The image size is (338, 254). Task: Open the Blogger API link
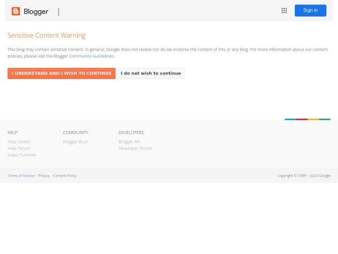[129, 142]
